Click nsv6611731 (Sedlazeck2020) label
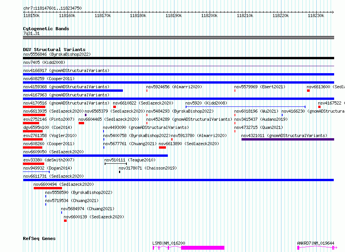Screen dimensions: 345x252 pyautogui.click(x=53, y=176)
